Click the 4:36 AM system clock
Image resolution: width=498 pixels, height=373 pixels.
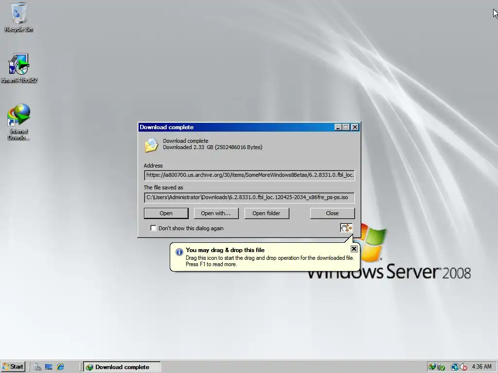coord(481,367)
